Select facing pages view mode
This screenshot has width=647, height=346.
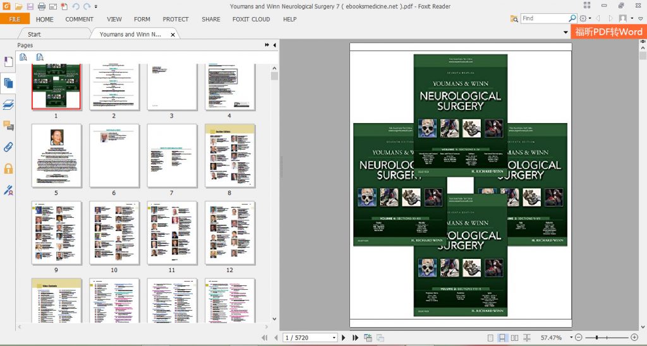[514, 337]
